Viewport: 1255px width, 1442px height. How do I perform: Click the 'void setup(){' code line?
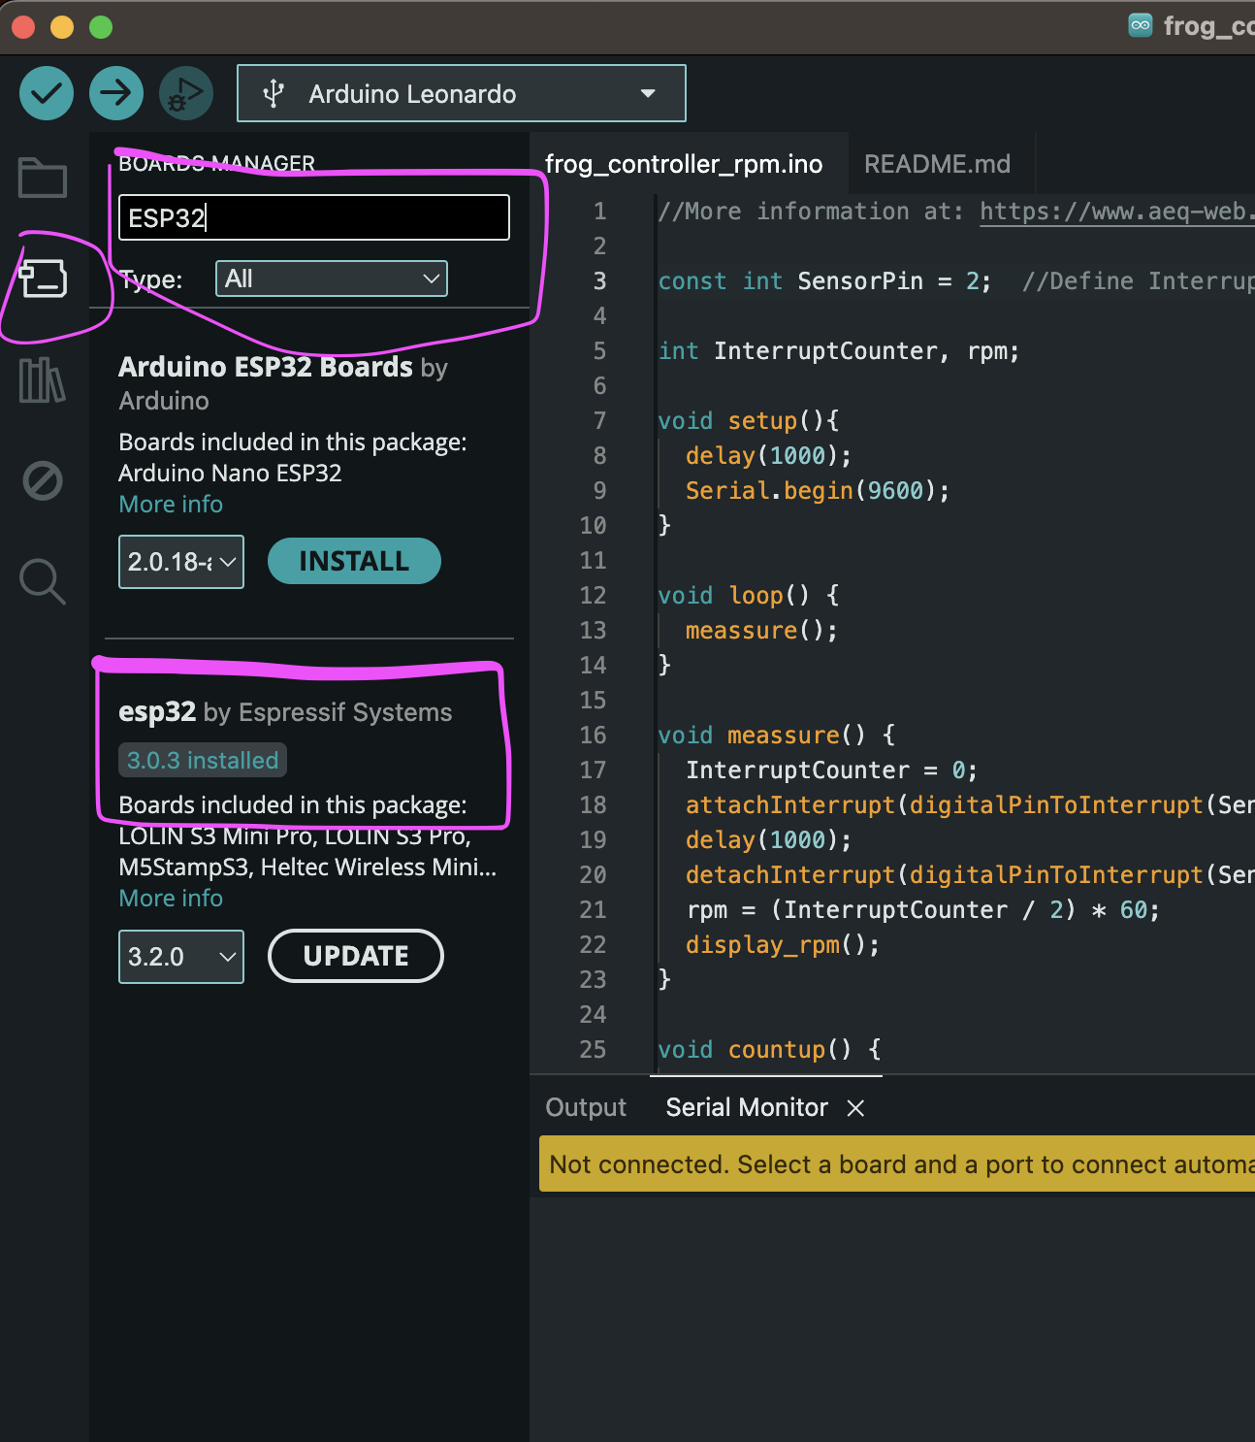(749, 421)
